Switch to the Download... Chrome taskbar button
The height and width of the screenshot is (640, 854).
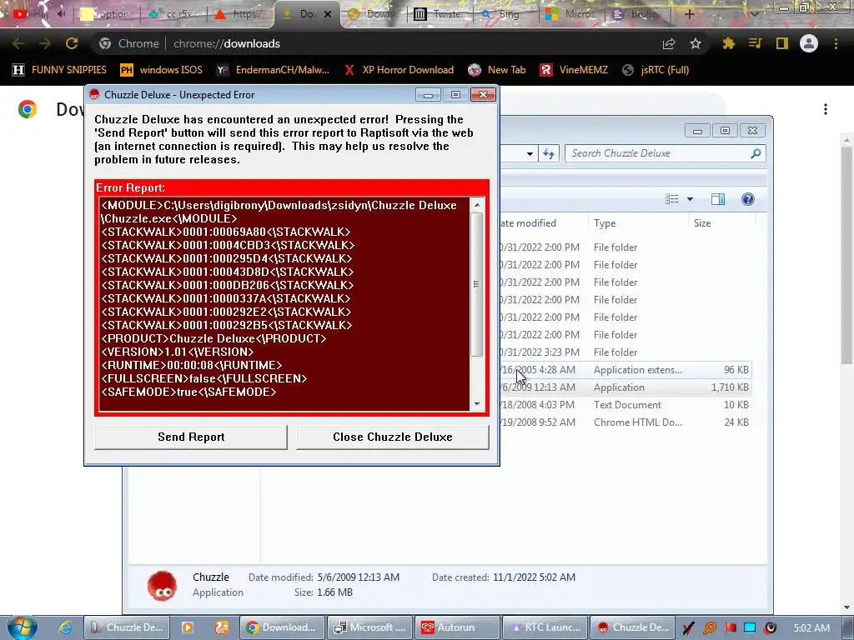(282, 627)
